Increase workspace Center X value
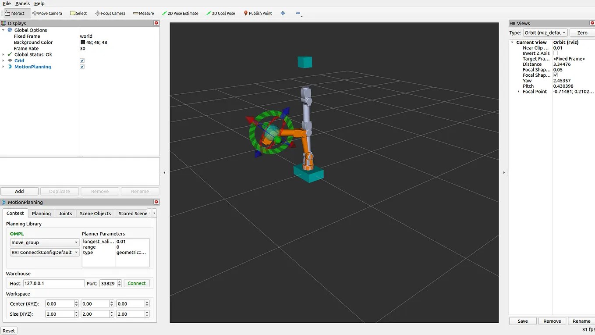The width and height of the screenshot is (595, 335). [x=76, y=302]
